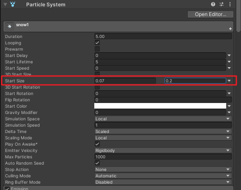Open the Delta Time dropdown
The height and width of the screenshot is (190, 241).
[163, 131]
